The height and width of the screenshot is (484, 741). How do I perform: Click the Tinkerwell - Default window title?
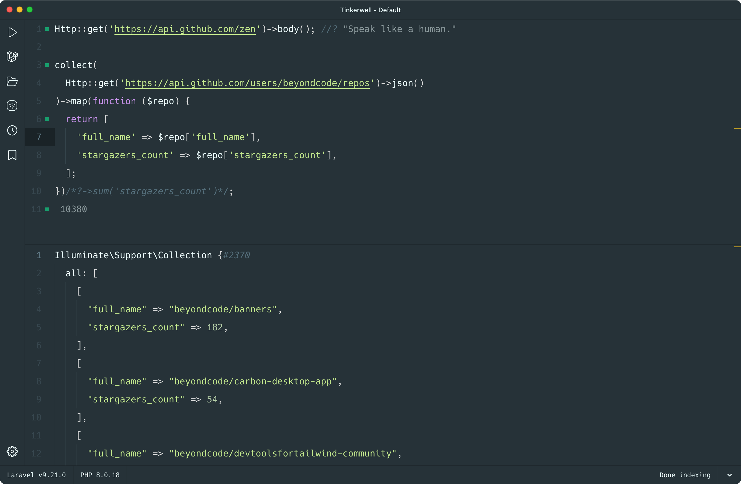pos(370,10)
